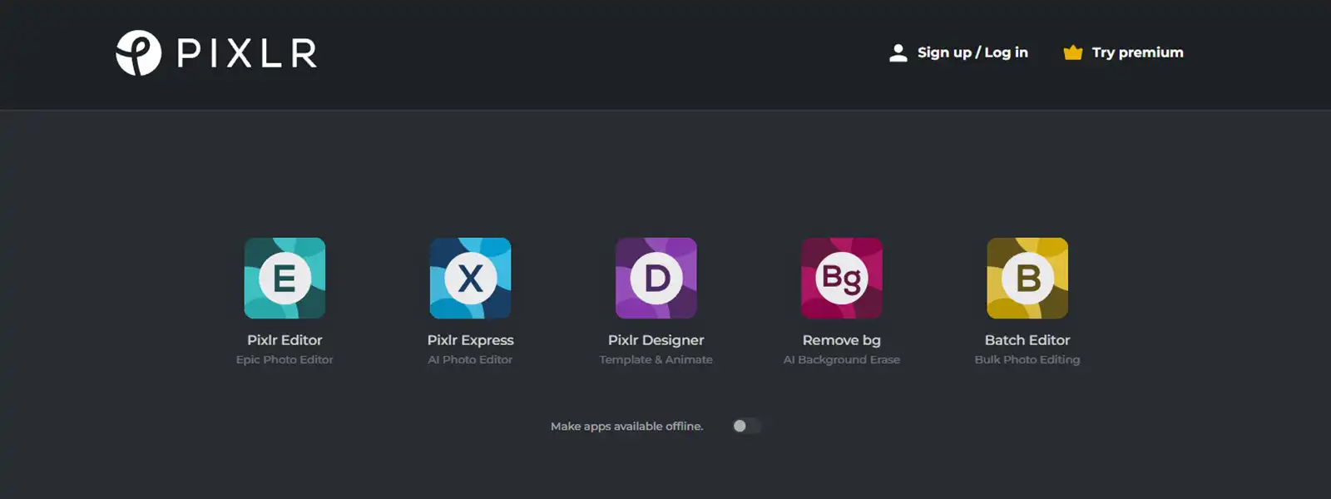Launch the Pixlr Express X icon
The height and width of the screenshot is (499, 1331).
pos(470,278)
